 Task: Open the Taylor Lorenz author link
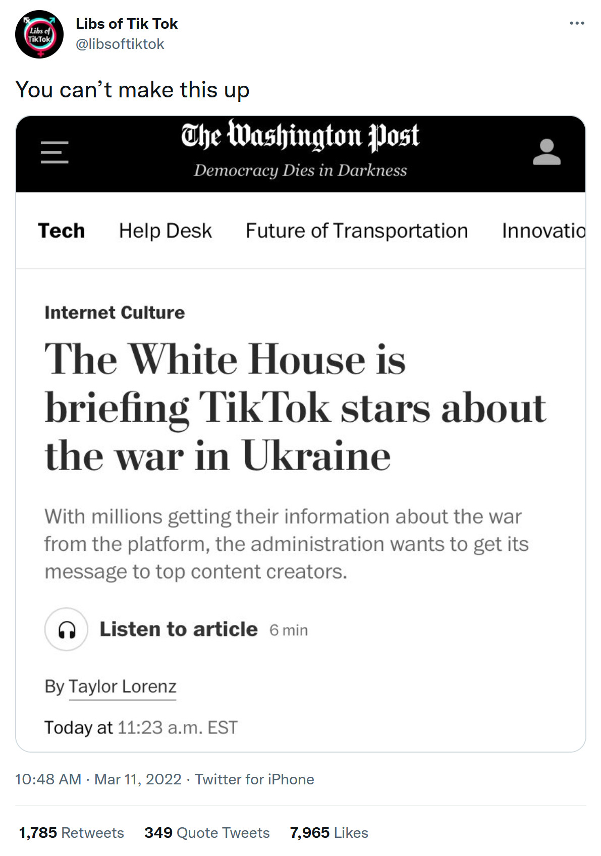[123, 687]
